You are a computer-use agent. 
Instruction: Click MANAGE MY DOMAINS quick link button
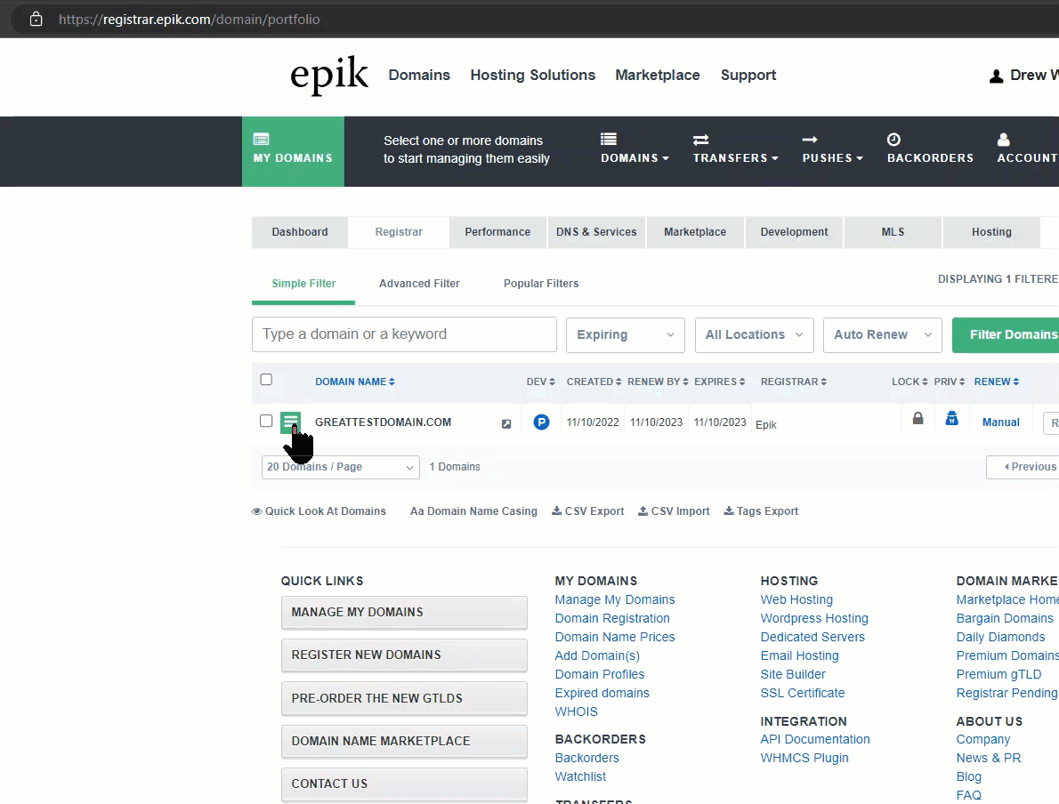point(404,612)
